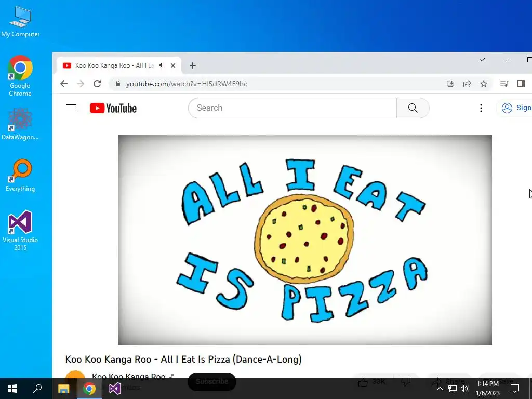Open File Explorer from the taskbar
This screenshot has width=532, height=399.
coord(63,389)
